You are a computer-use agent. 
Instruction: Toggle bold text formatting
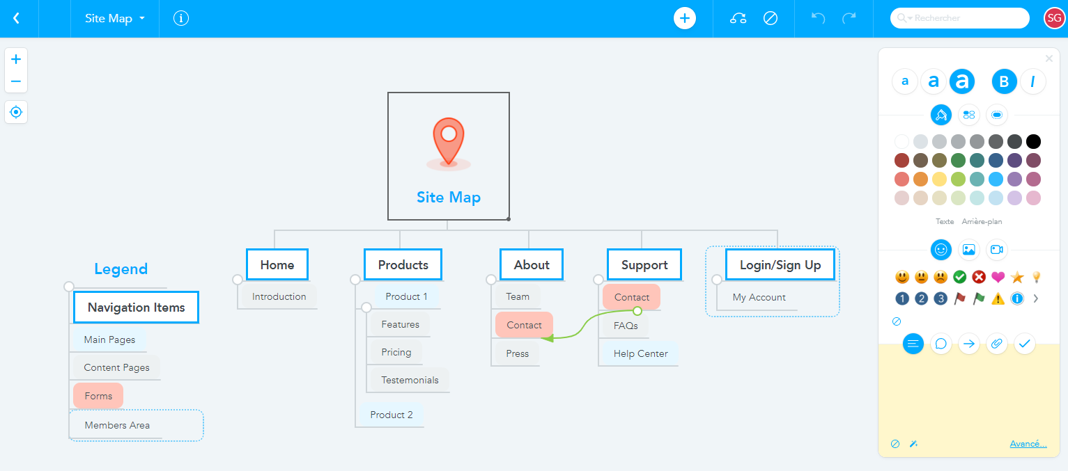tap(1004, 81)
